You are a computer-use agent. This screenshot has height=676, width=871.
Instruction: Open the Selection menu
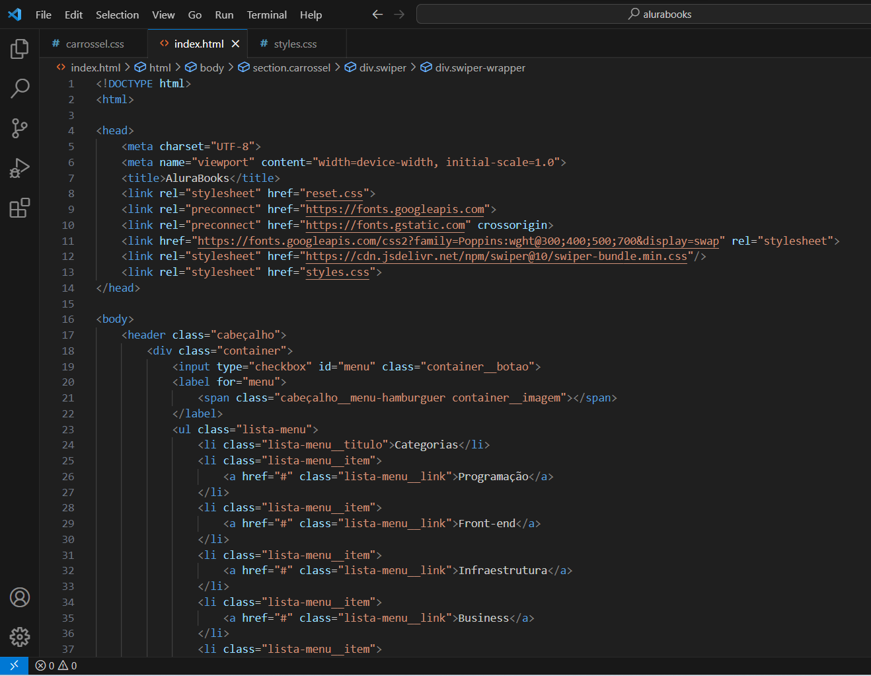tap(117, 15)
